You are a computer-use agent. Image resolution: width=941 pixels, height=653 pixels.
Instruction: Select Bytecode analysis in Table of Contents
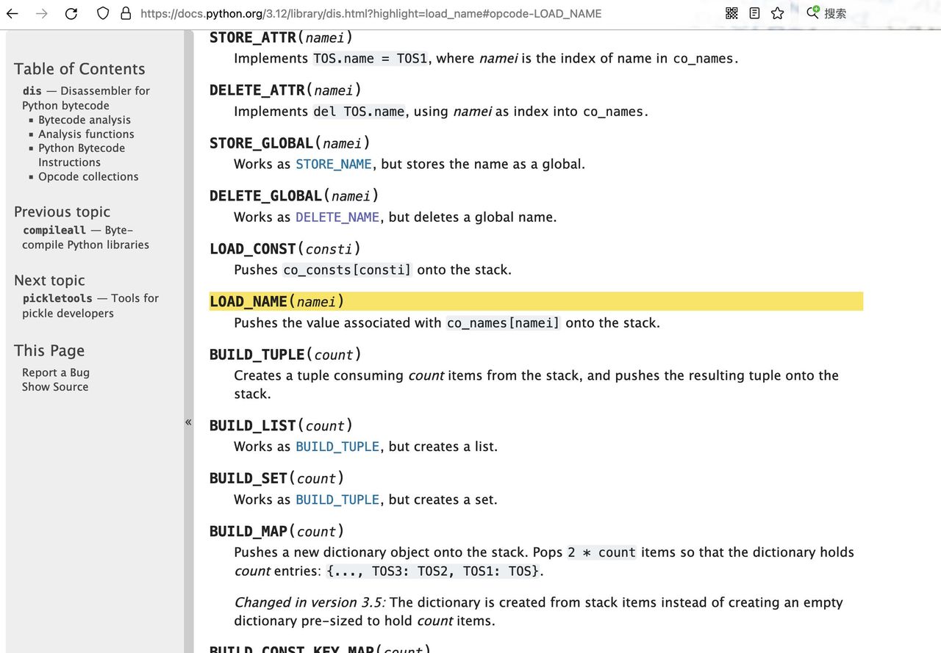pos(84,119)
